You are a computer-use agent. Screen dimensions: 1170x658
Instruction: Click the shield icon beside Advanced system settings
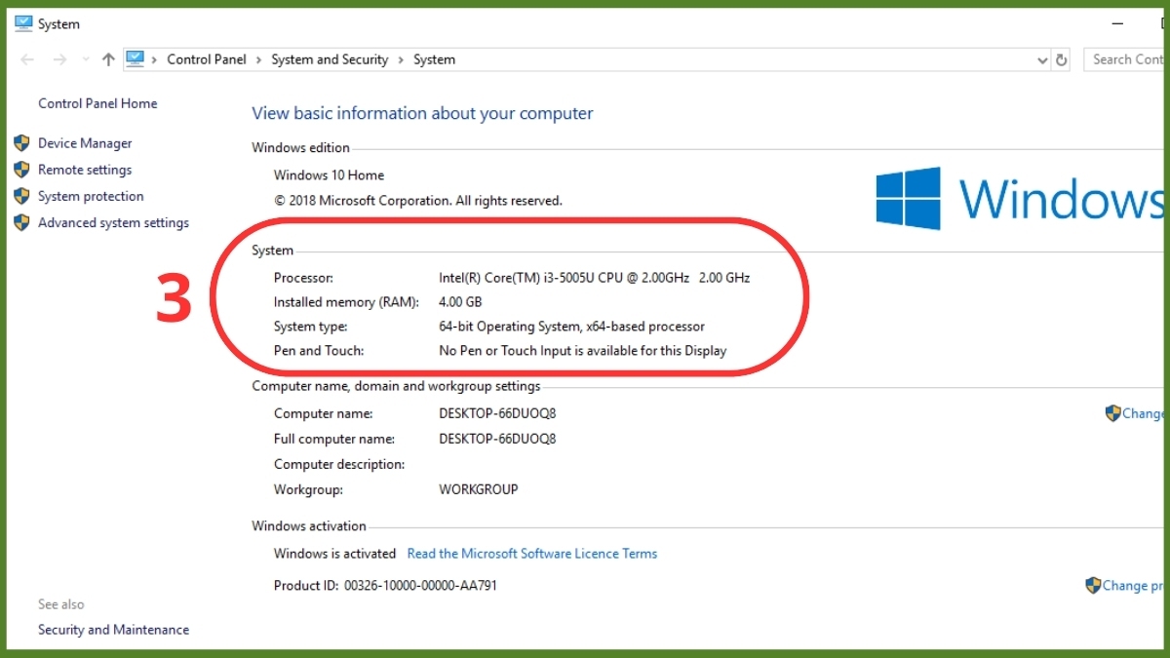pos(21,222)
